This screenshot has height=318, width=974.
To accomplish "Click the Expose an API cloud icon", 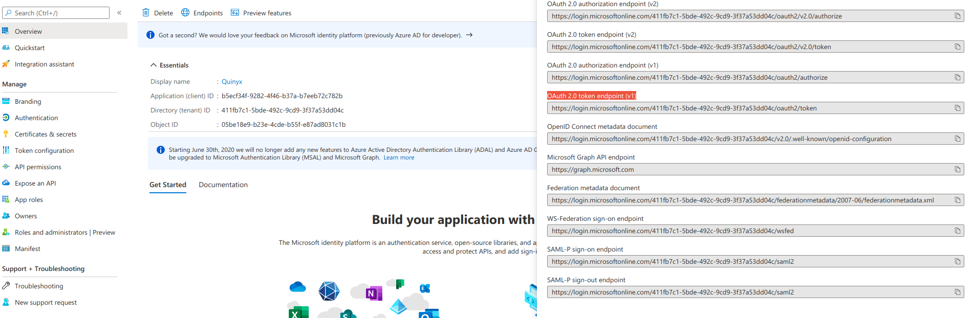I will click(6, 183).
